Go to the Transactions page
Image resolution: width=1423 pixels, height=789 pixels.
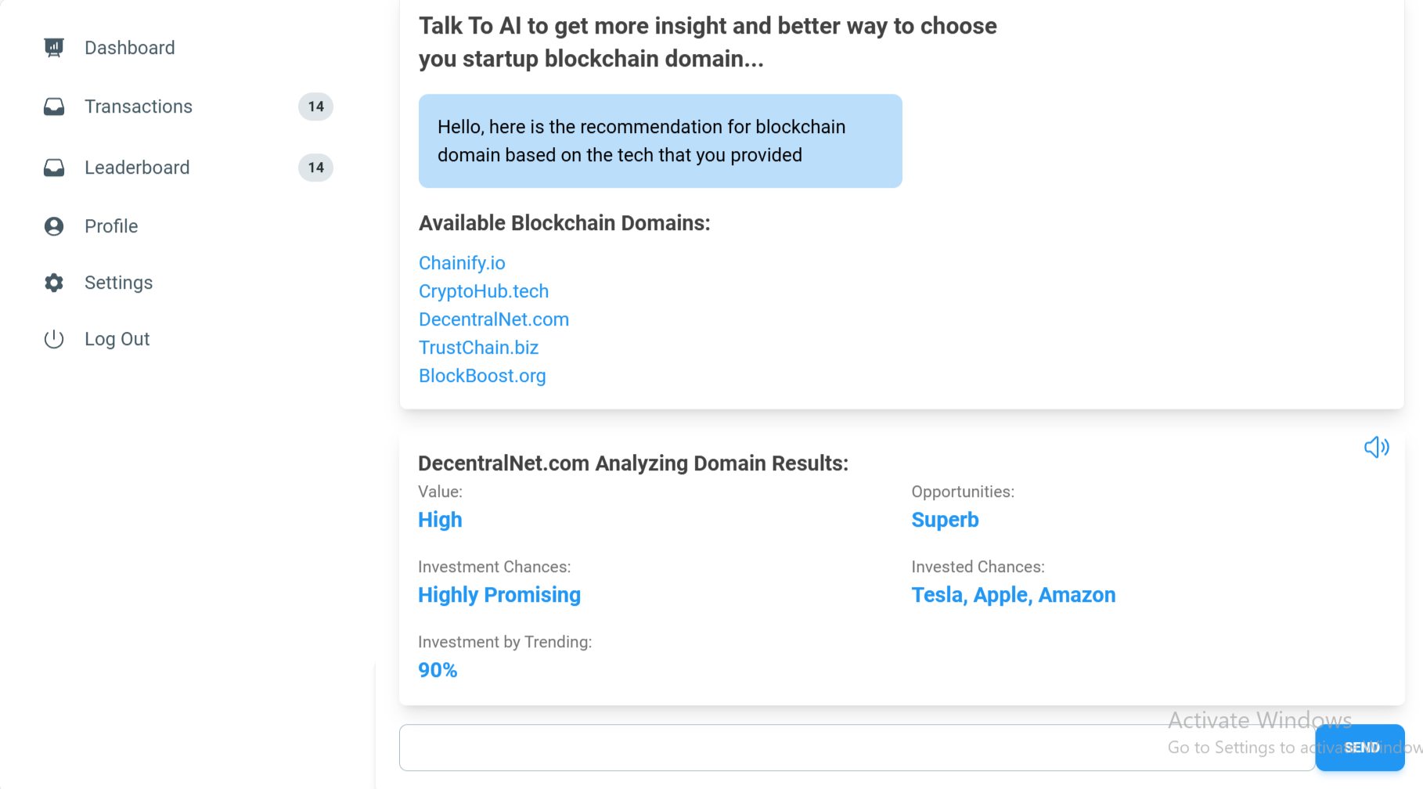139,106
